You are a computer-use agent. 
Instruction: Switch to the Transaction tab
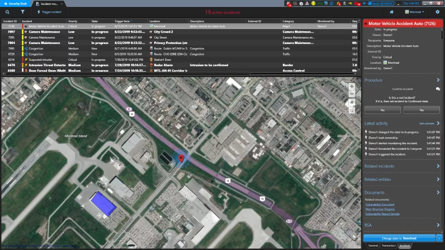(x=389, y=246)
